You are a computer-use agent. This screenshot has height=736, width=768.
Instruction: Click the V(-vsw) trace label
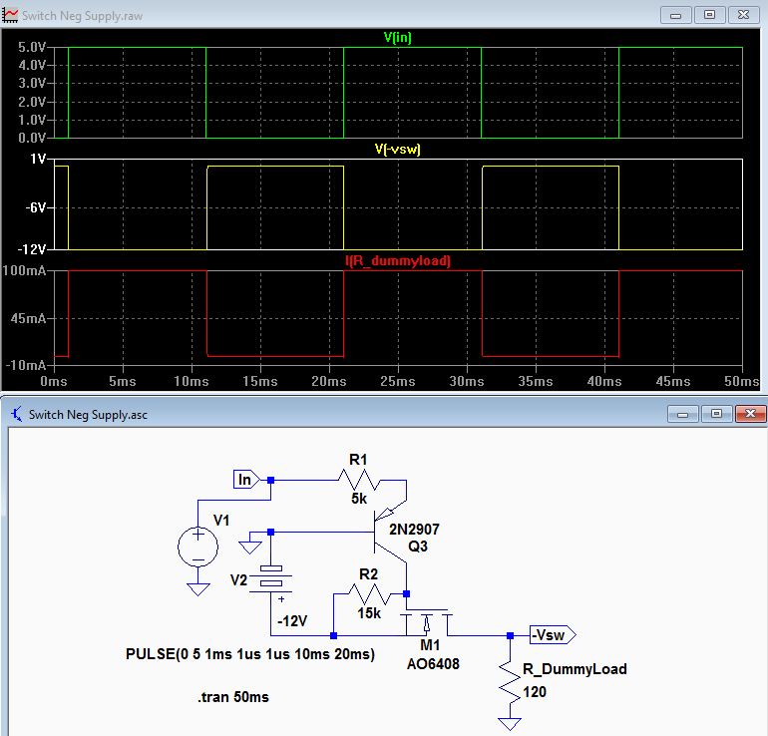(398, 149)
